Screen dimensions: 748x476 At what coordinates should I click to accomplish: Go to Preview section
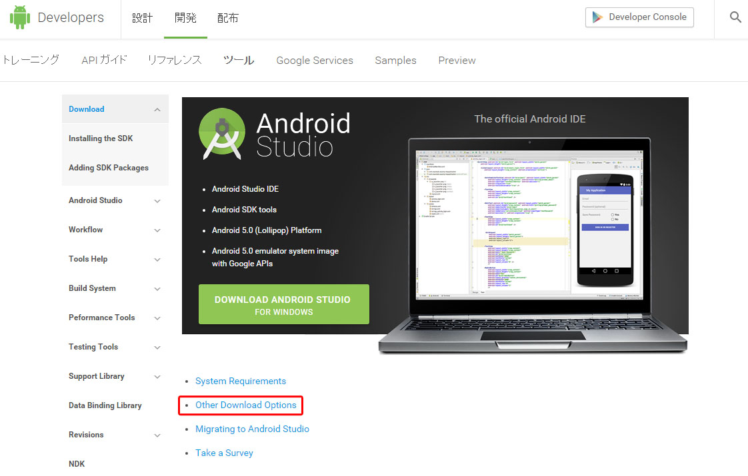click(x=457, y=61)
